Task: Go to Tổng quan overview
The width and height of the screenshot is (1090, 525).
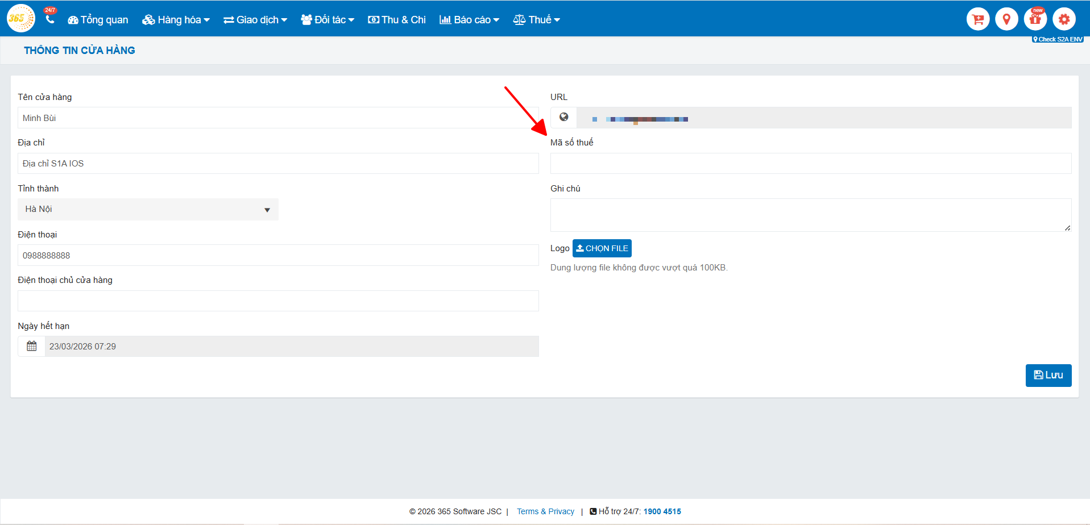Action: pyautogui.click(x=98, y=20)
